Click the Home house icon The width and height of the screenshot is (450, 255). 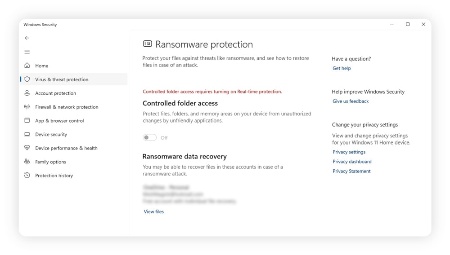27,66
